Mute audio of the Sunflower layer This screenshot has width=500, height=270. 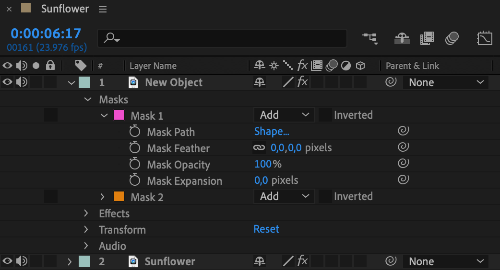coord(22,261)
